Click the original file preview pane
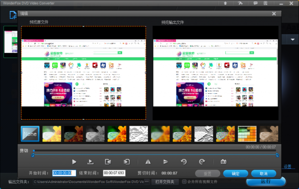Viewport: 299px width, 189px height. (x=84, y=73)
